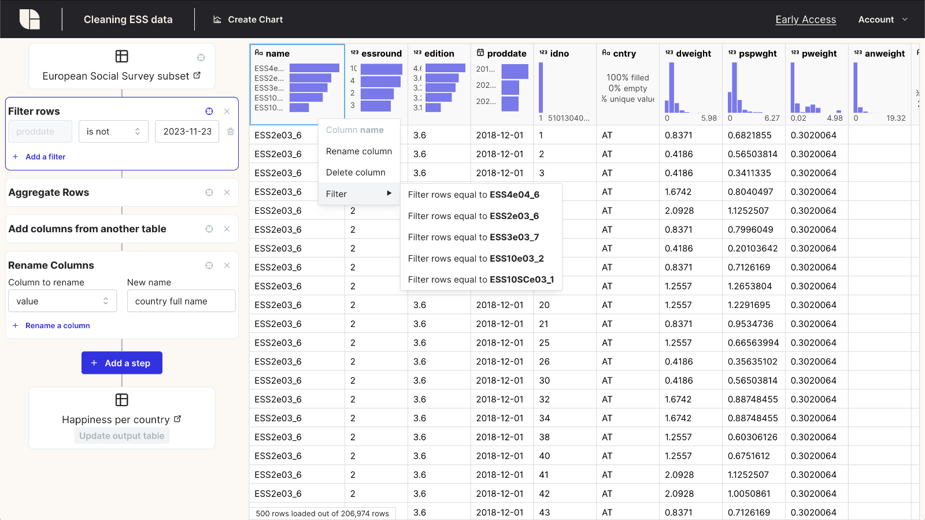The width and height of the screenshot is (925, 520).
Task: Open Create Chart from the header
Action: 248,20
